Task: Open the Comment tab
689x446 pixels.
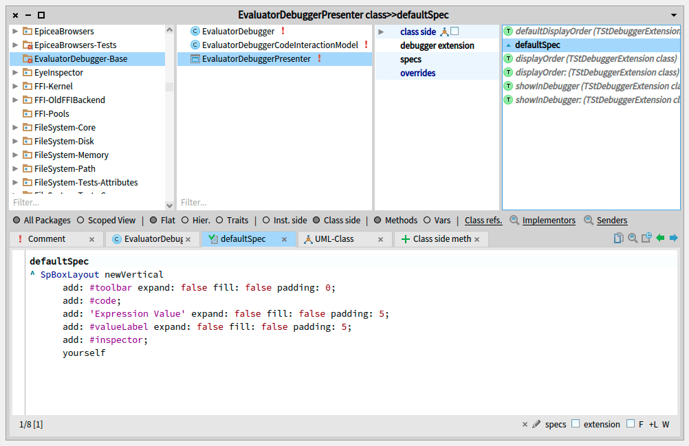Action: point(47,239)
